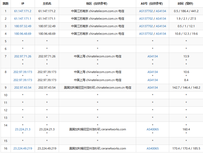The image size is (203, 153).
Task: Follow the blue 202.97.71.26 IP link
Action: coord(23,56)
